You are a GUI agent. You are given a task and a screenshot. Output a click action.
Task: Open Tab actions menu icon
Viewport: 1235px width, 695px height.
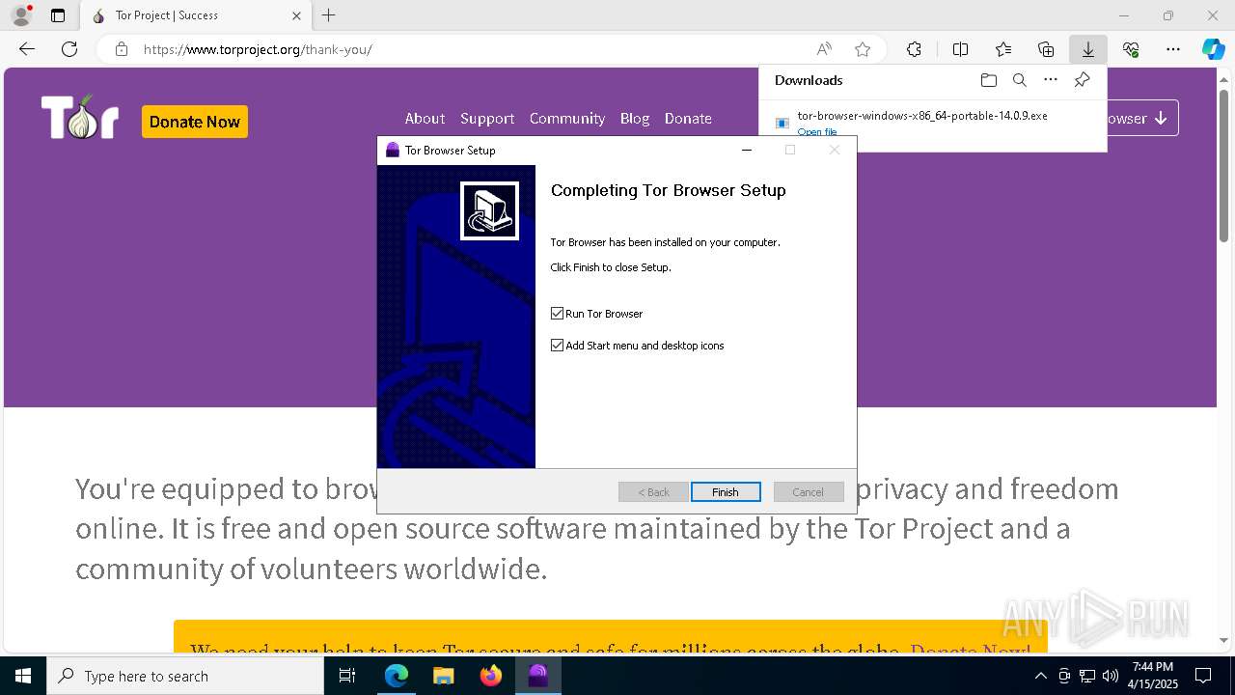58,15
